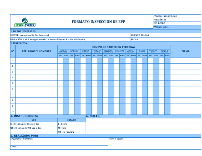Click the ESTADO header in instructions table

[x=72, y=120]
